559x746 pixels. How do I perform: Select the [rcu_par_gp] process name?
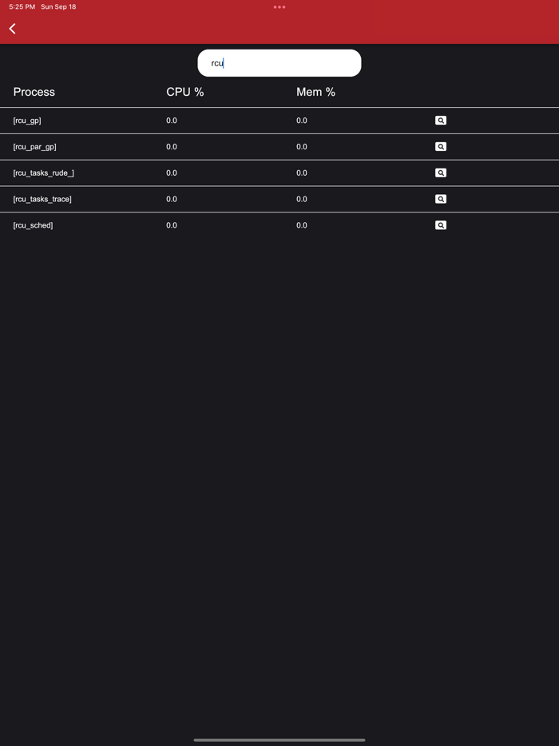tap(35, 147)
